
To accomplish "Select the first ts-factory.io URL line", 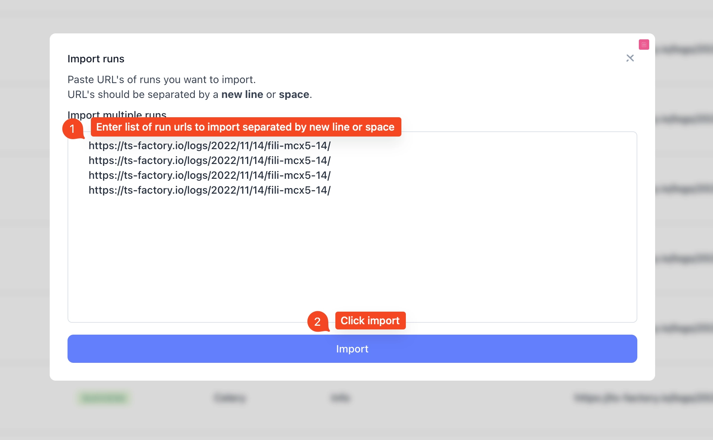I will point(209,145).
